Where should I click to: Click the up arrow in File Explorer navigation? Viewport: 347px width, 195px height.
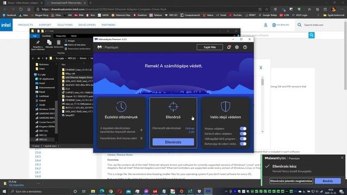46,58
